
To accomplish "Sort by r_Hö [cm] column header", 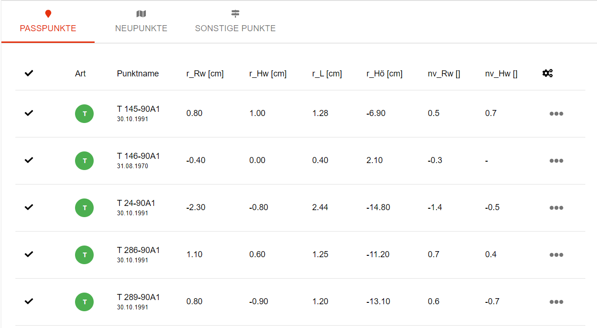I will pyautogui.click(x=384, y=74).
